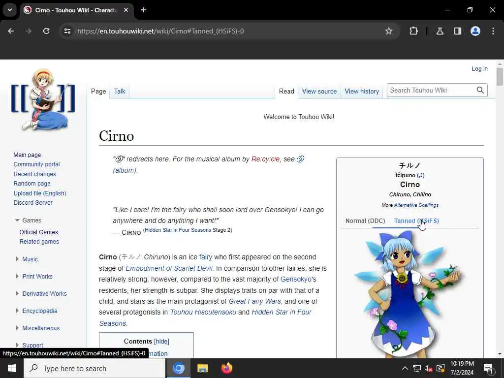Select the Page tab
The height and width of the screenshot is (378, 504).
98,91
